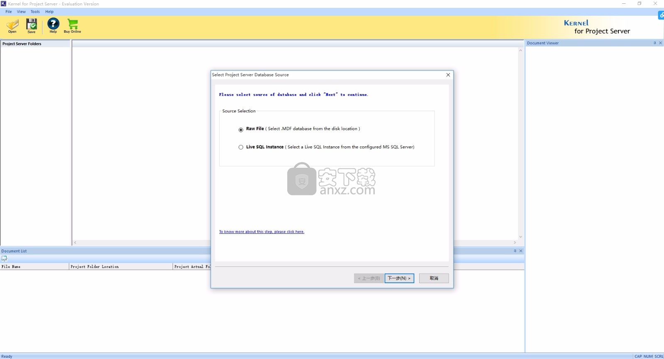664x359 pixels.
Task: Click the horizontal scrollbar right arrow
Action: 515,243
